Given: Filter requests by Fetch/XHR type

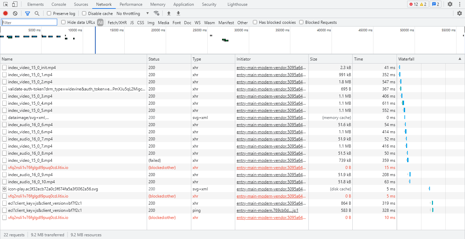Looking at the screenshot, I should (x=117, y=22).
